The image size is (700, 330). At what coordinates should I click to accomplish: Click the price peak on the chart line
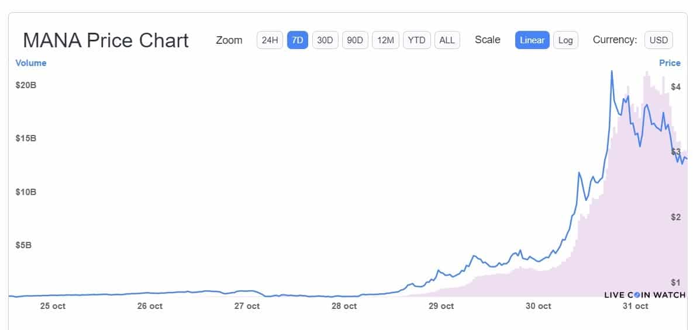611,71
